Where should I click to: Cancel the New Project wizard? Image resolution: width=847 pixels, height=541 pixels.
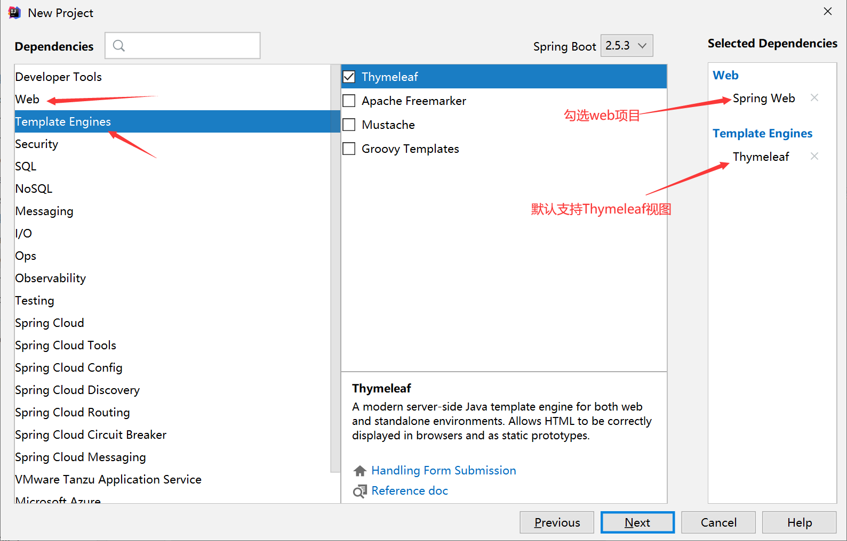click(x=718, y=522)
